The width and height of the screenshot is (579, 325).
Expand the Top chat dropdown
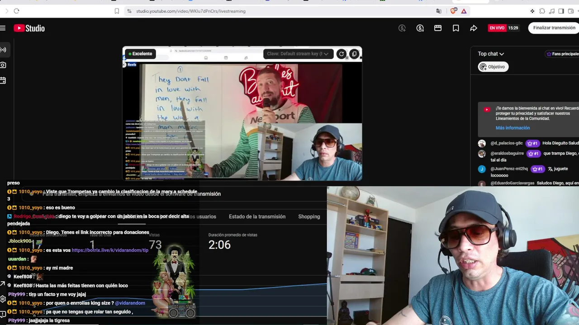[x=491, y=54]
